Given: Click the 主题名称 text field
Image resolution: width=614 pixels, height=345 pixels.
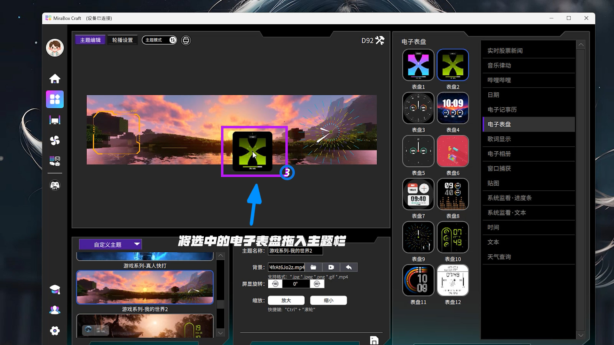Looking at the screenshot, I should tap(295, 251).
